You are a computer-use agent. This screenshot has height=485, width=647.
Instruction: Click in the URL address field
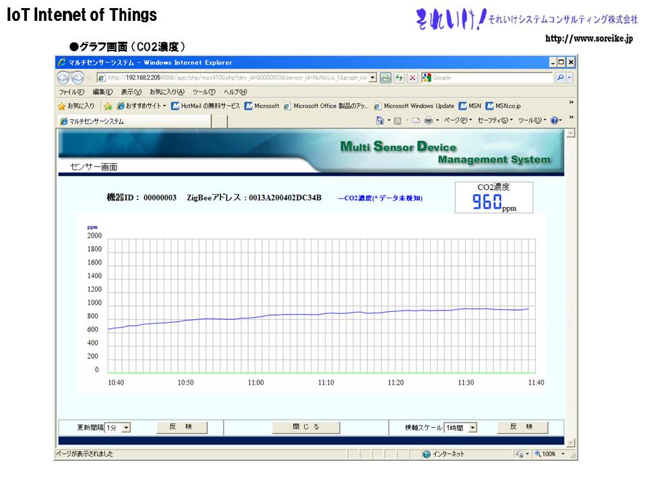coord(237,77)
